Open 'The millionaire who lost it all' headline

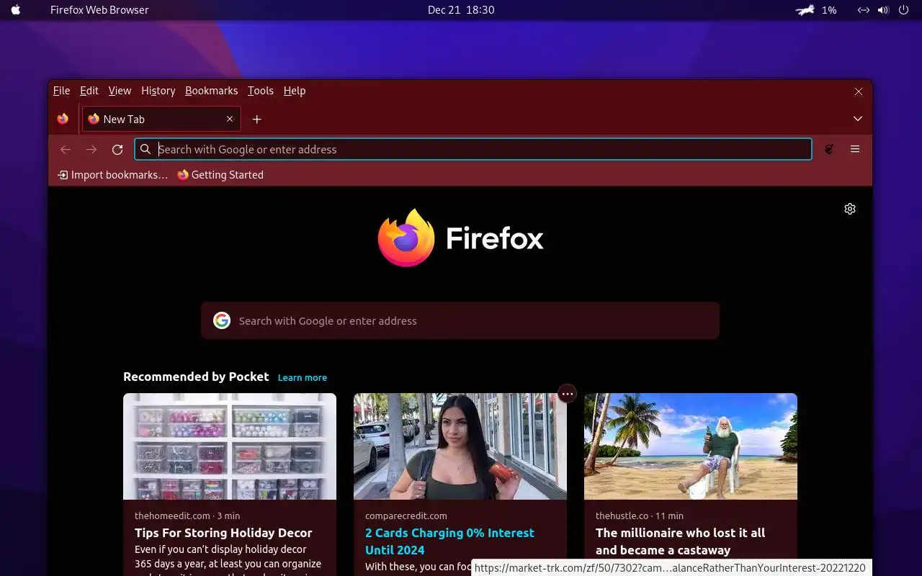point(680,541)
